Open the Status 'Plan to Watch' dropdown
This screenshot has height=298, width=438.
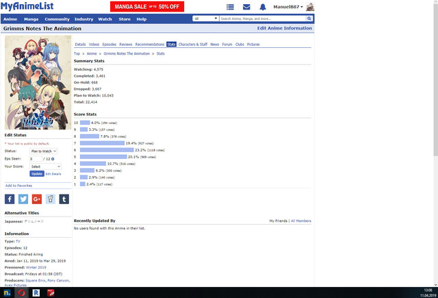click(x=43, y=151)
